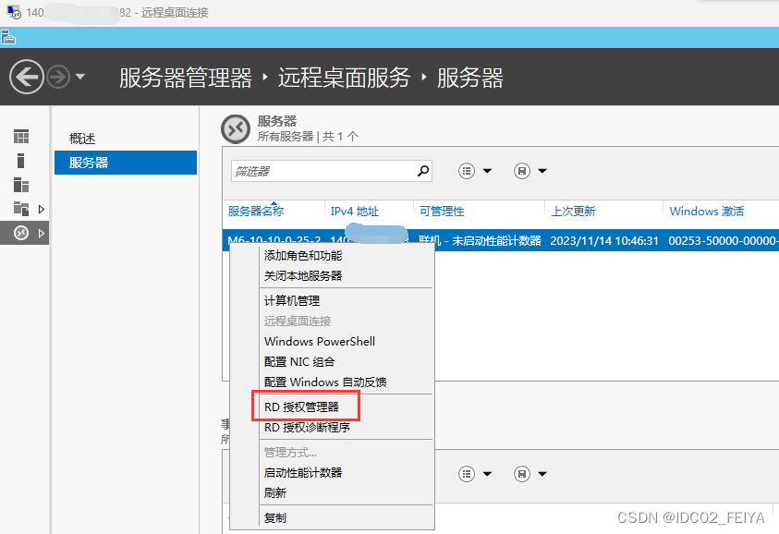Expand Remote Desktop Services sidebar arrow
The image size is (779, 534).
42,233
